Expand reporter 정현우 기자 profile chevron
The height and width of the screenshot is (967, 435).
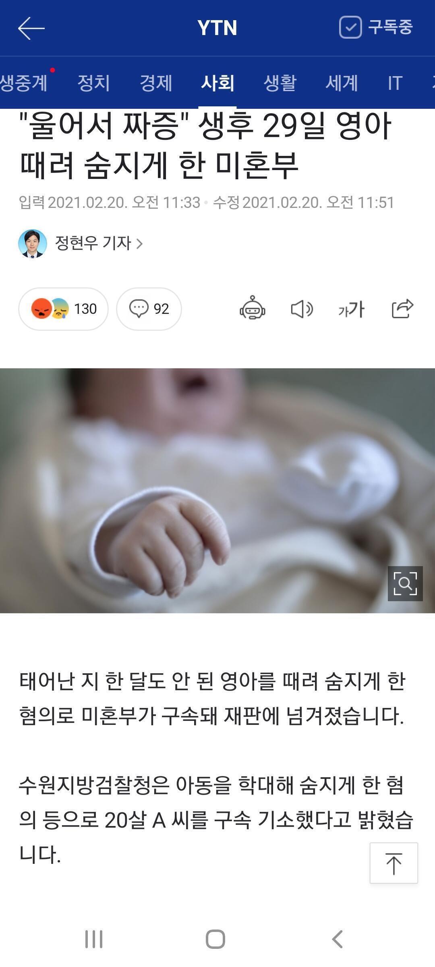139,244
